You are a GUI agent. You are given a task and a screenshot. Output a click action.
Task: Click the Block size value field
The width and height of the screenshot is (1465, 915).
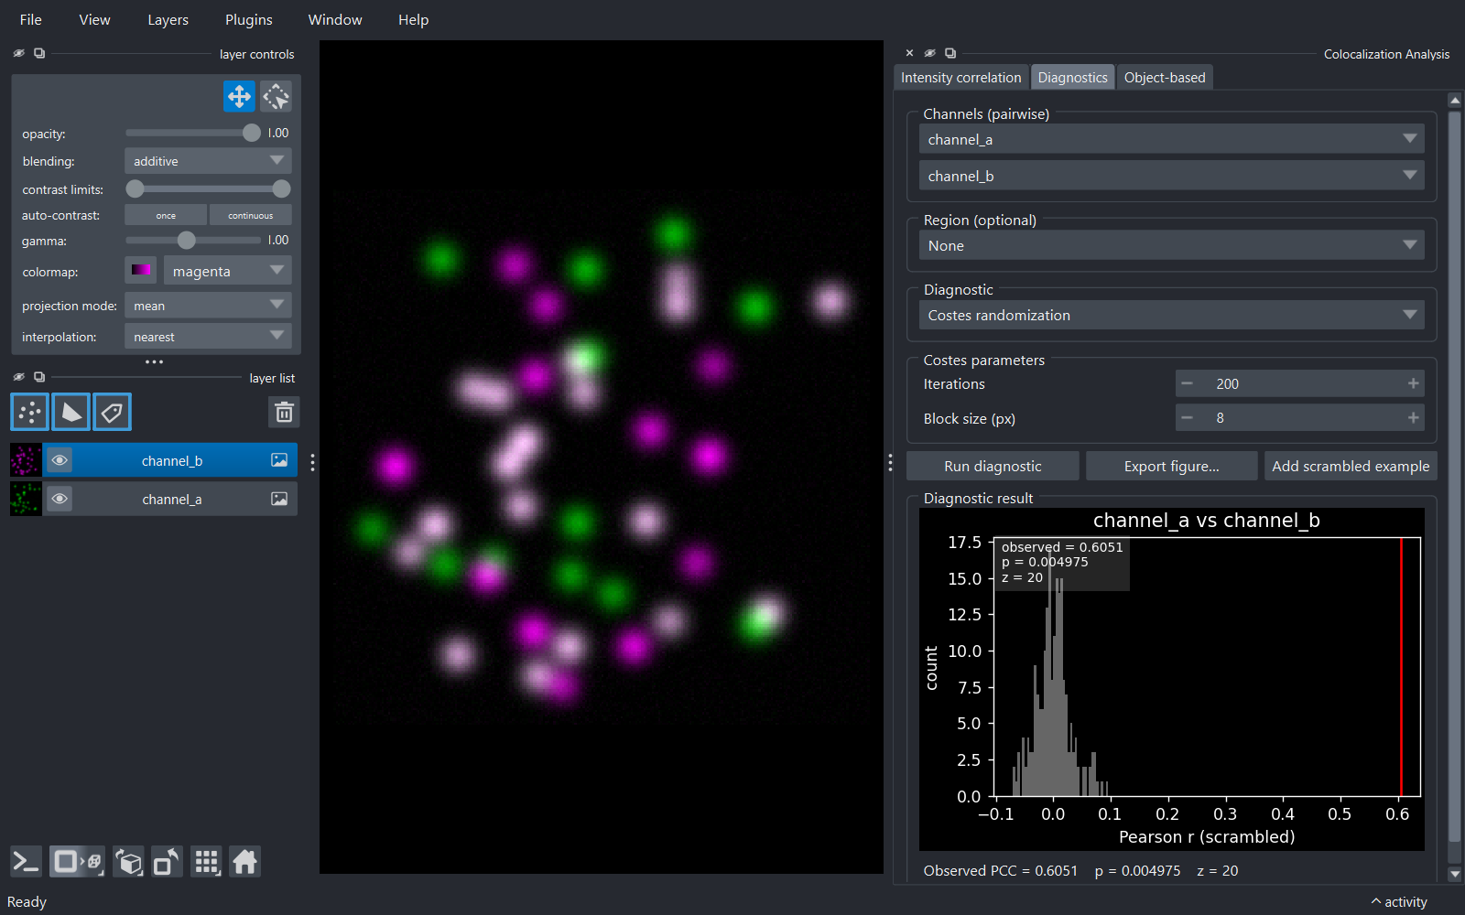pyautogui.click(x=1300, y=417)
